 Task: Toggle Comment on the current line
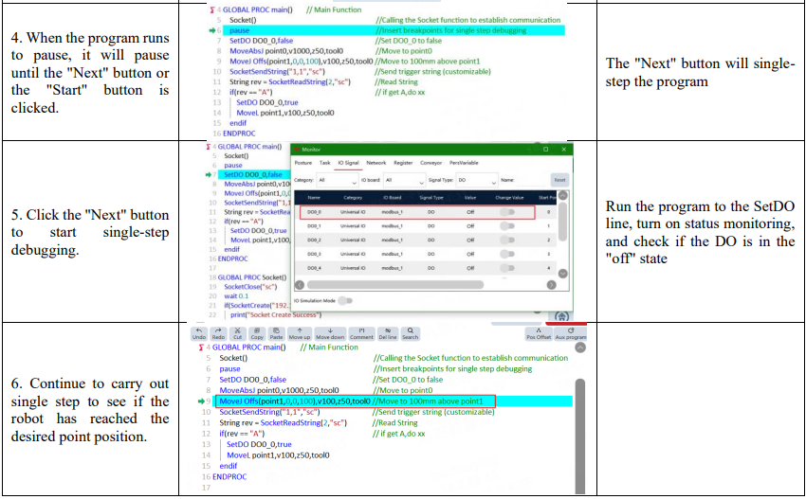coord(361,333)
